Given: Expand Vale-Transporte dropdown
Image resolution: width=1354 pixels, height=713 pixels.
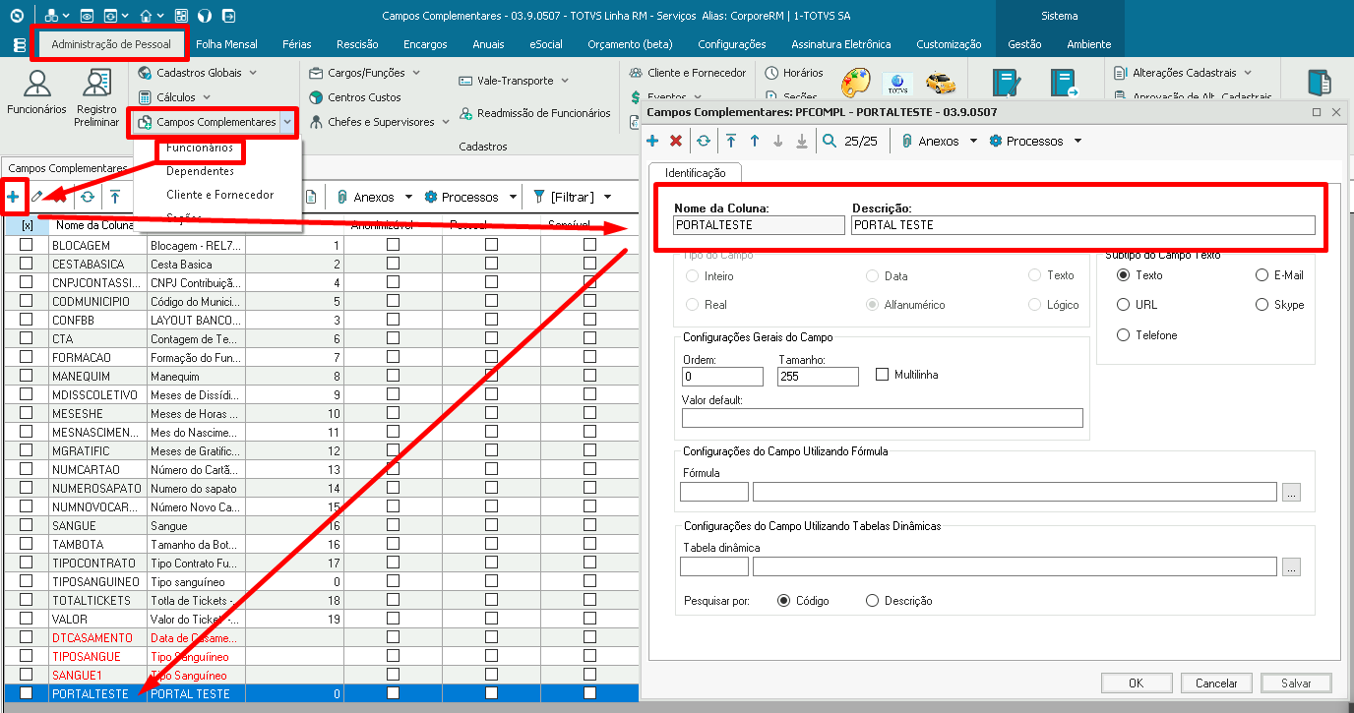Looking at the screenshot, I should point(565,81).
